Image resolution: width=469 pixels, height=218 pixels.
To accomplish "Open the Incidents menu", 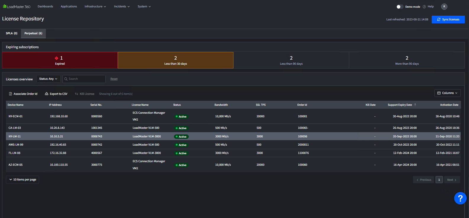I will pyautogui.click(x=122, y=6).
